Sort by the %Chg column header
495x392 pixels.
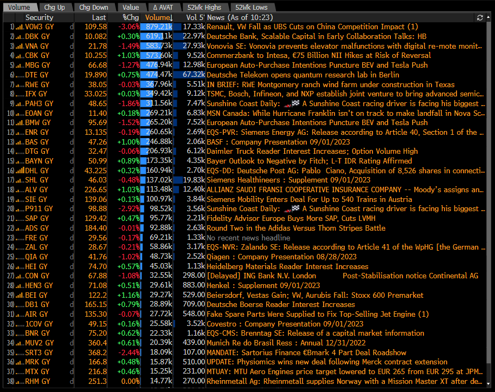pyautogui.click(x=131, y=18)
